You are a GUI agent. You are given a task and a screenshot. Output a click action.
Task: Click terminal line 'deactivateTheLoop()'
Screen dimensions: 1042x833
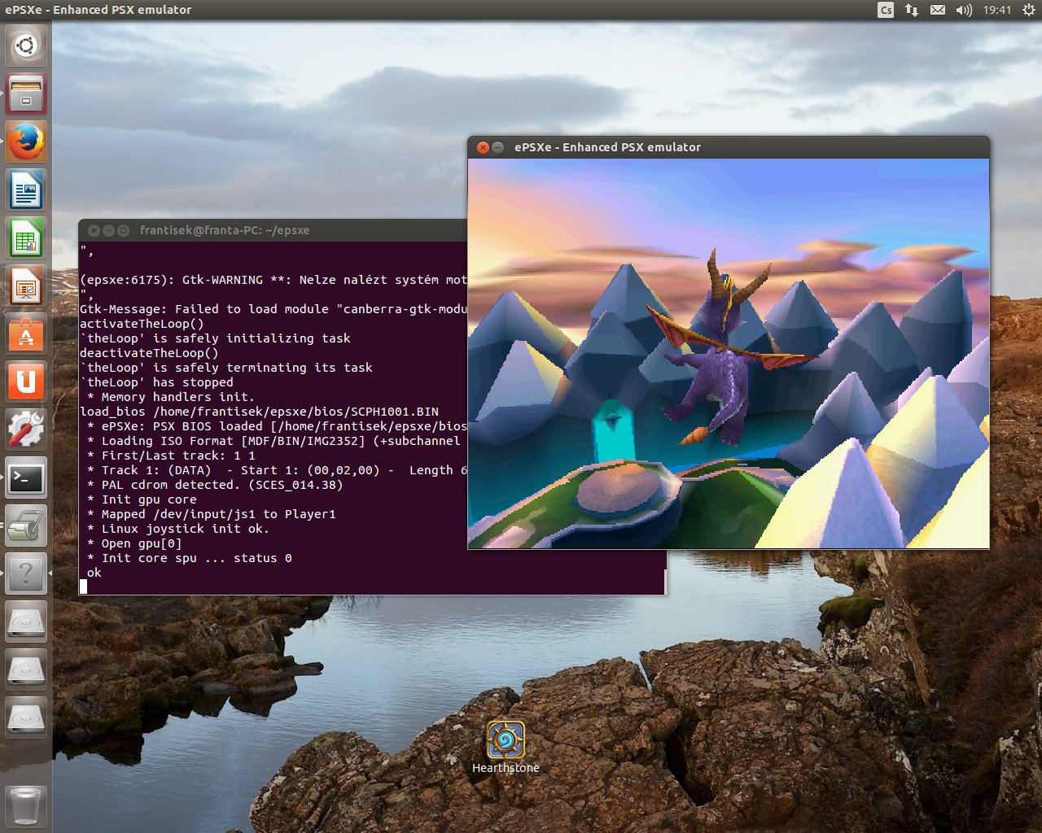pyautogui.click(x=149, y=353)
